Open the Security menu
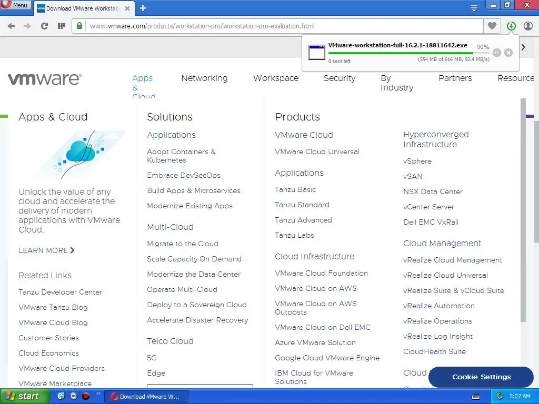 coord(340,78)
